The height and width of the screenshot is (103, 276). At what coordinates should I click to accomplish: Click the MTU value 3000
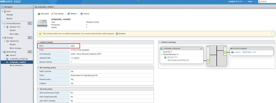pos(73,46)
